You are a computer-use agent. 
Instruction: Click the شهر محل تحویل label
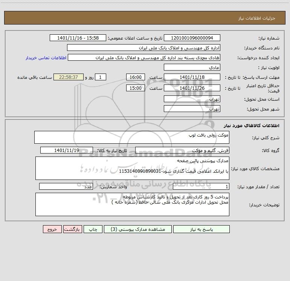pos(263,109)
